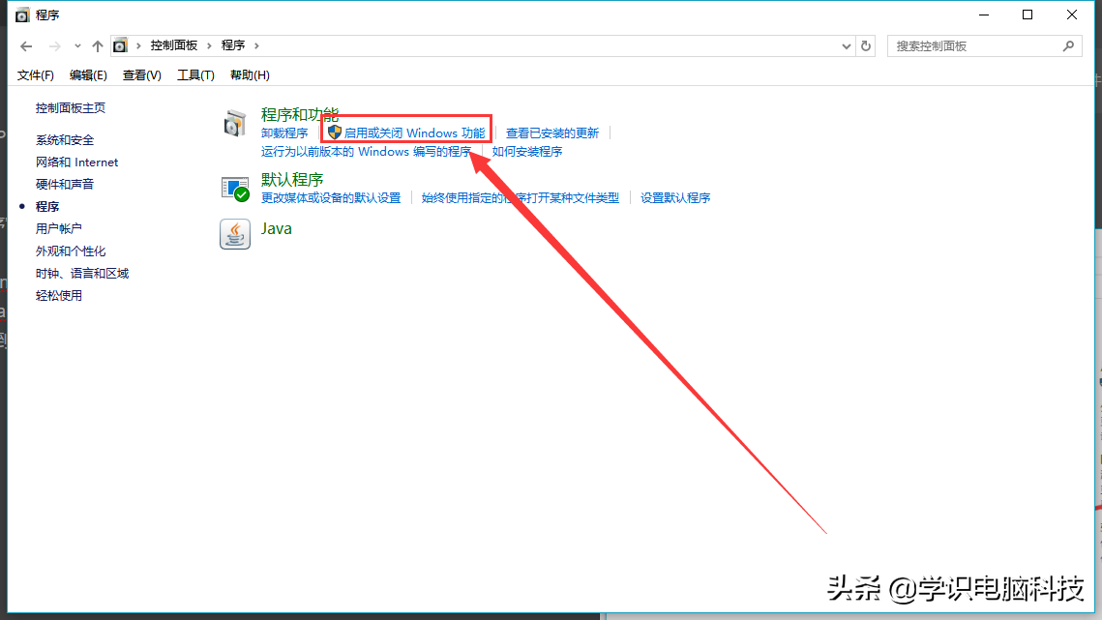Click the Up one level arrow
Screen dimensions: 1102x620
(97, 45)
